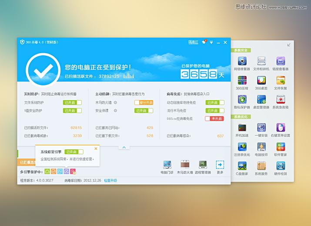
Task: Click the 更多 more tools button
Action: [x=220, y=165]
